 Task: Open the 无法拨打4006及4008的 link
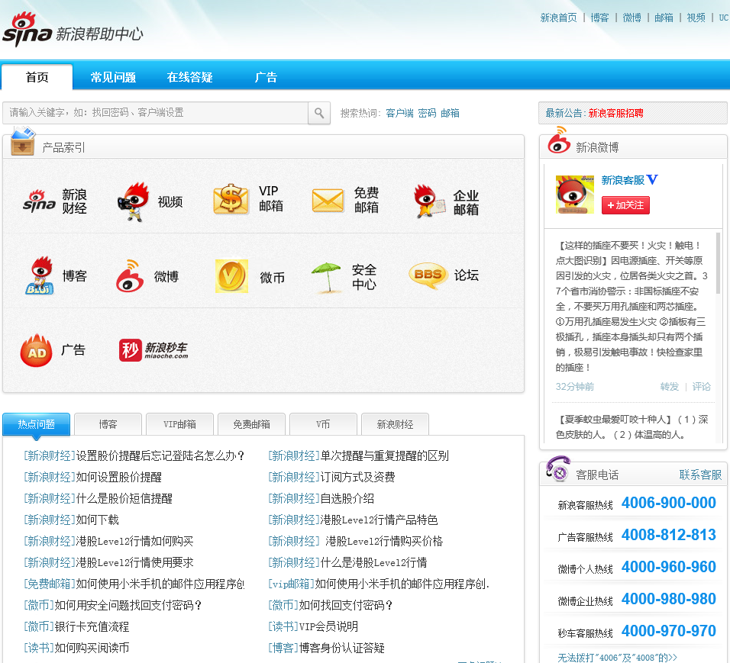click(x=617, y=658)
